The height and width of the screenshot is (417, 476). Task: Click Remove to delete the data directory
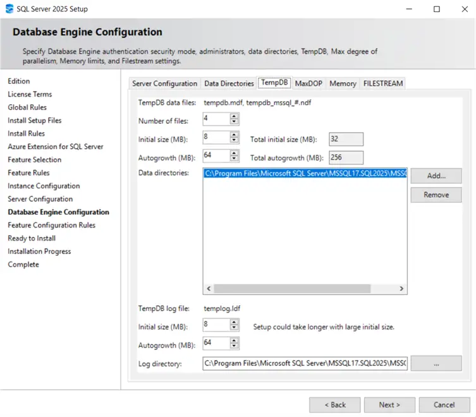(x=436, y=195)
